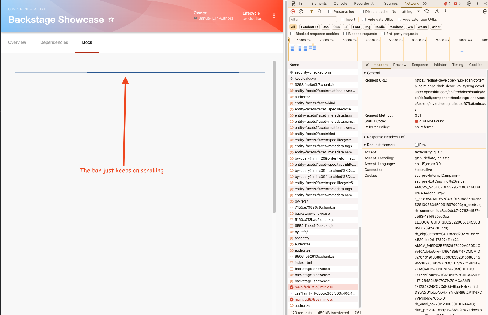
Task: Open the Overview page tab
Action: tap(17, 42)
